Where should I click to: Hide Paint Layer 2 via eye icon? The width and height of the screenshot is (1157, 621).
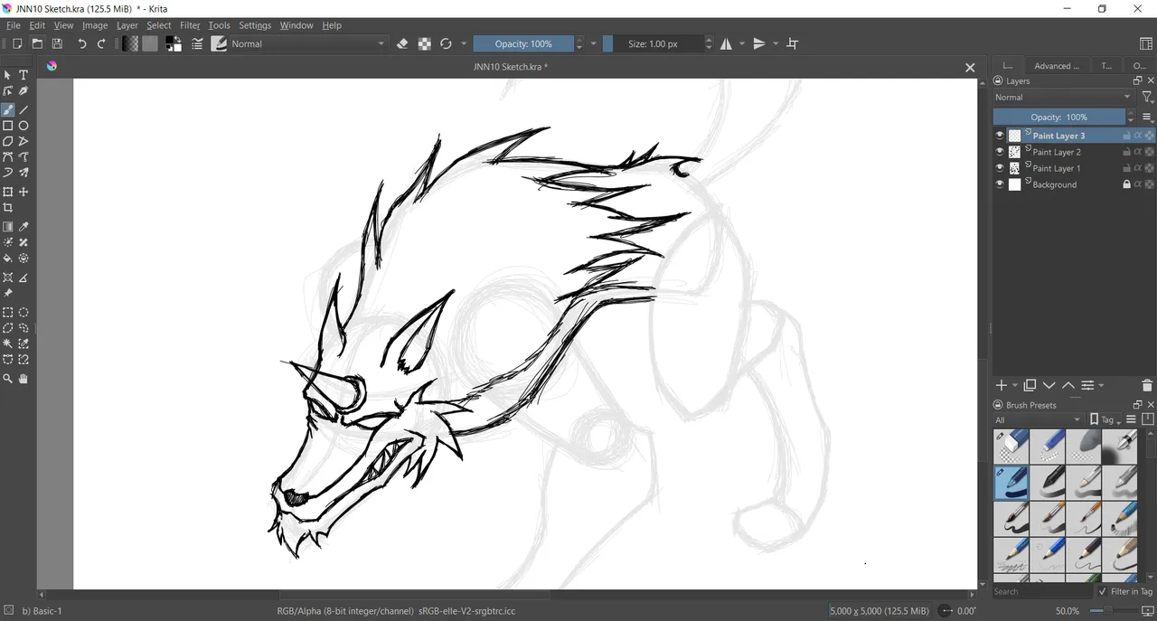coord(1000,152)
